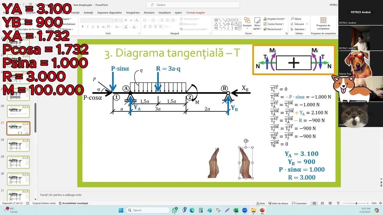
Task: Click the 104% zoom level
Action: pos(374,203)
